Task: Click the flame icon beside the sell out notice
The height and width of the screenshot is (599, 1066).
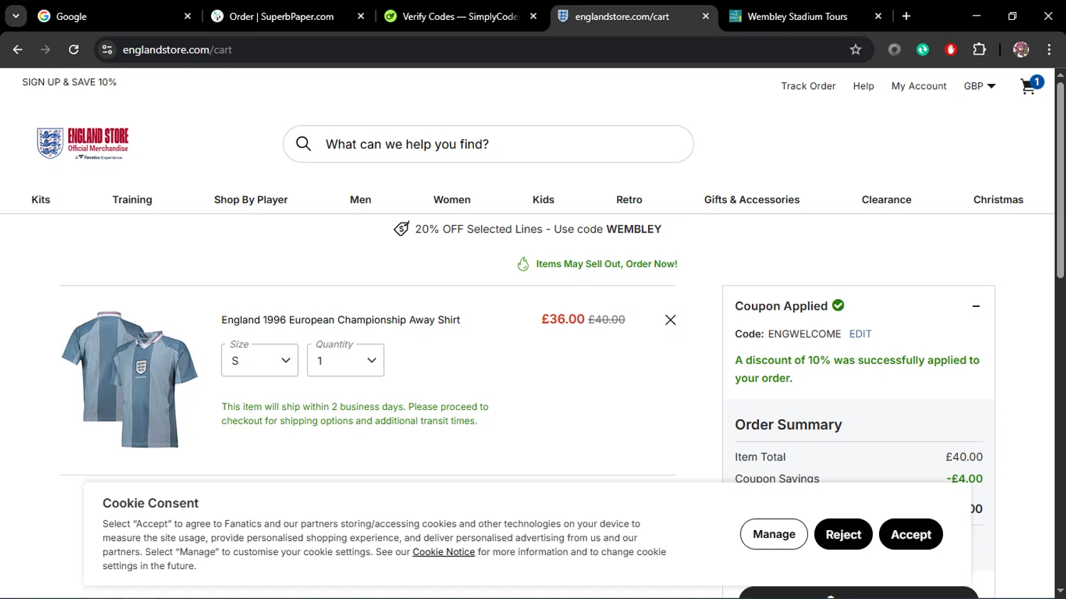Action: tap(523, 264)
